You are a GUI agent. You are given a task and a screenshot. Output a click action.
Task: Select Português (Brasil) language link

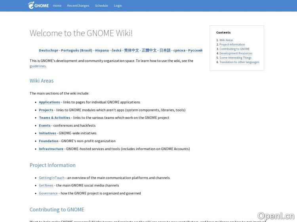point(76,51)
